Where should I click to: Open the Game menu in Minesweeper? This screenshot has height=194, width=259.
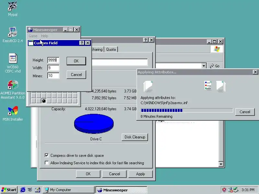33,36
